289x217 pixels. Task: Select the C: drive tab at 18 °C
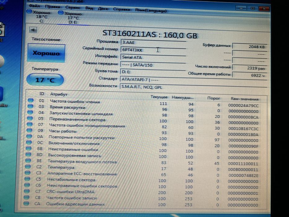pos(39,17)
